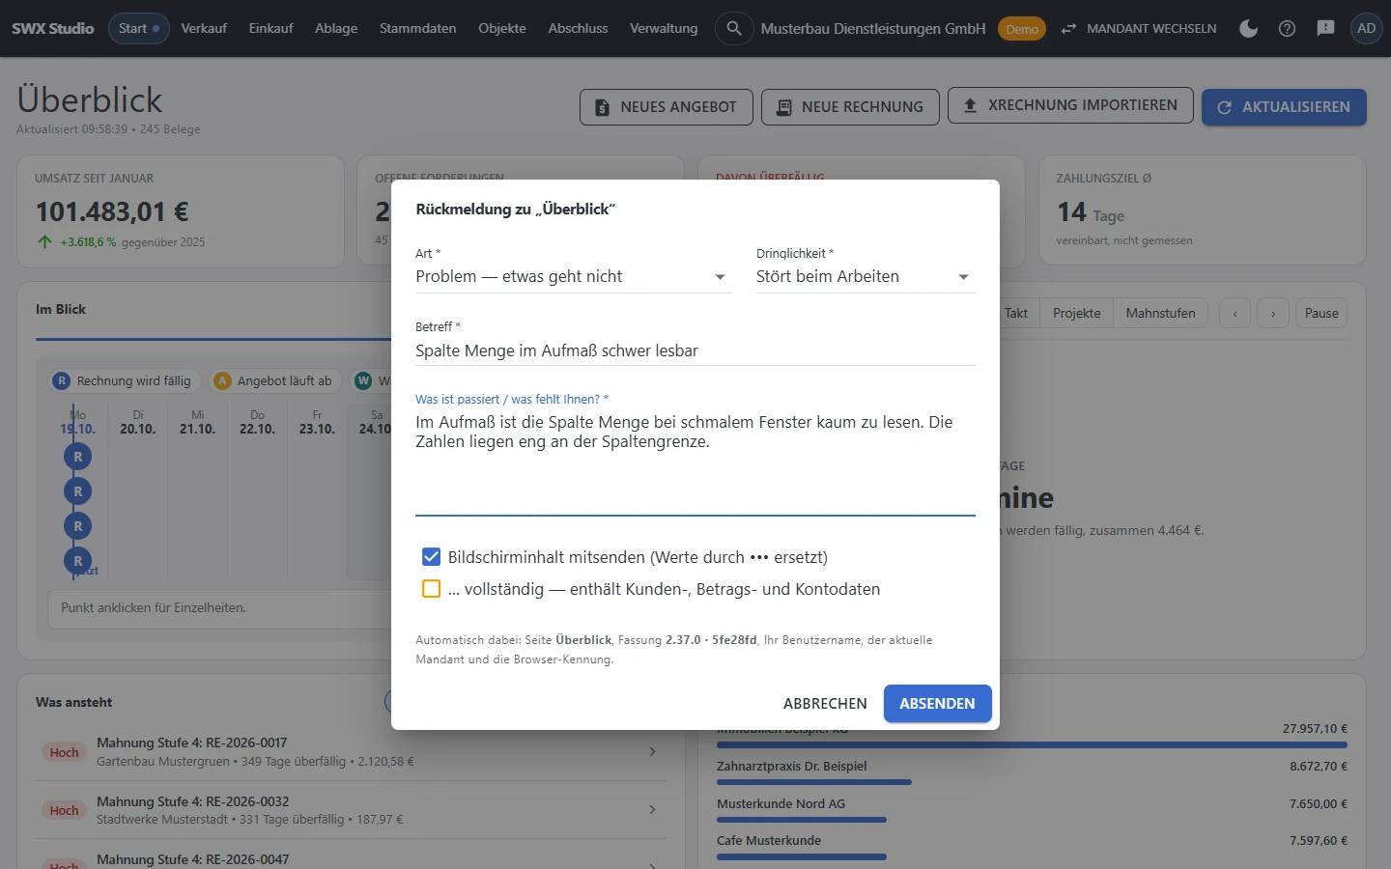Click Neue Rechnung button
Viewport: 1391px width, 869px height.
coord(850,106)
